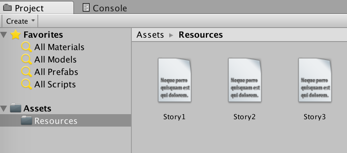Select the Story3 text asset icon
The height and width of the screenshot is (153, 347).
[x=315, y=80]
